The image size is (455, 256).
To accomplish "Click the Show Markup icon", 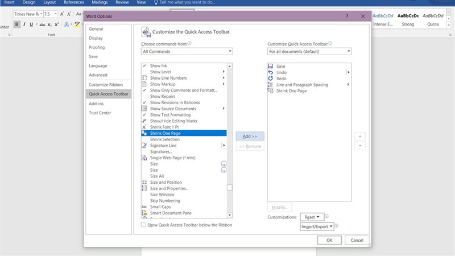I will [x=144, y=84].
